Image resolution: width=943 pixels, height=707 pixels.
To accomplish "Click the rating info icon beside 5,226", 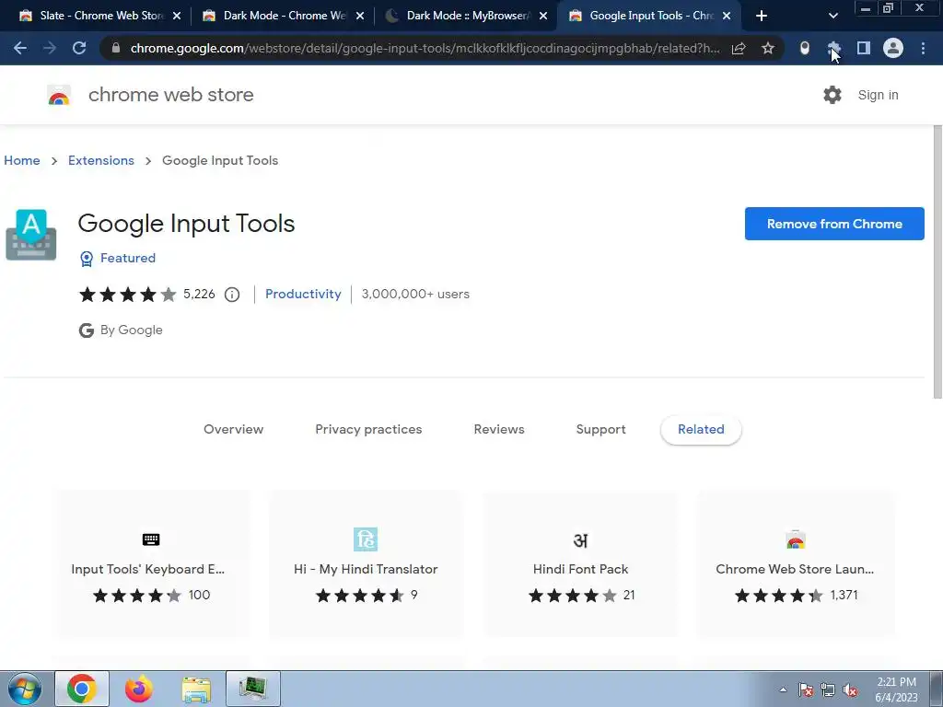I will 232,295.
